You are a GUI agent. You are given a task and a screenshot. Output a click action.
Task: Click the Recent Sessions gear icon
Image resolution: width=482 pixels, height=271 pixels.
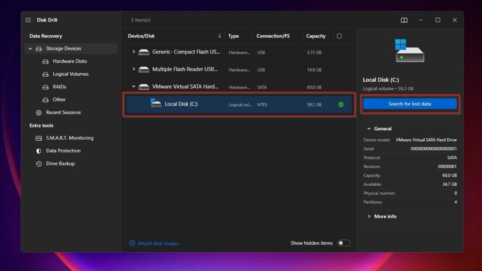pos(39,113)
